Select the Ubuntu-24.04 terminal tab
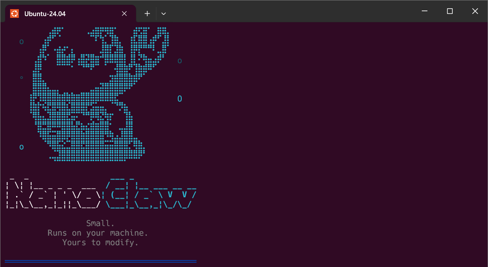488x267 pixels. pyautogui.click(x=70, y=14)
